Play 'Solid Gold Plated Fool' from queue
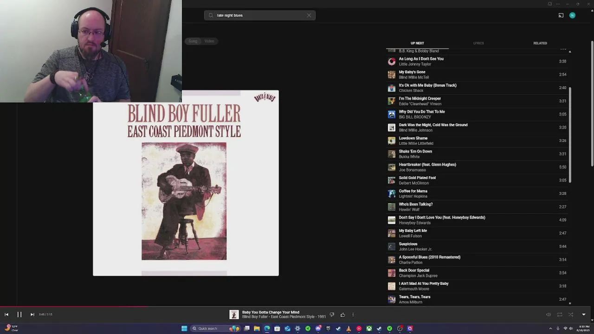This screenshot has height=334, width=594. coord(477,180)
